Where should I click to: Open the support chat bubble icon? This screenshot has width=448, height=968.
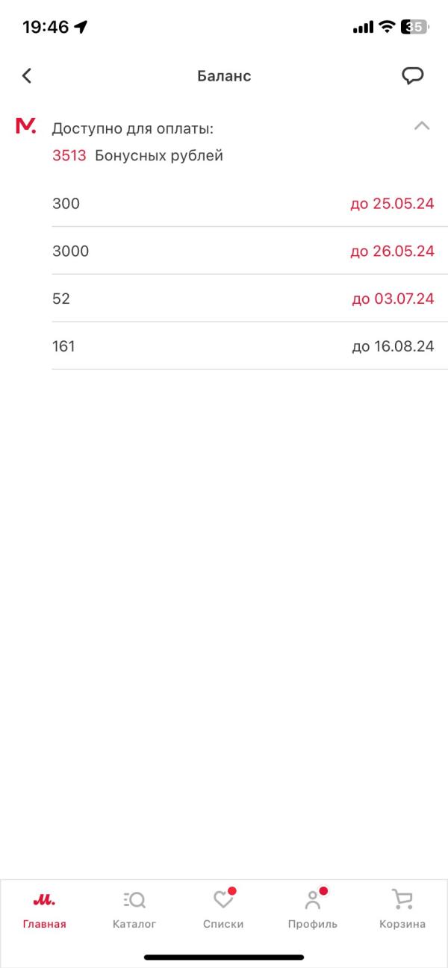tap(413, 75)
